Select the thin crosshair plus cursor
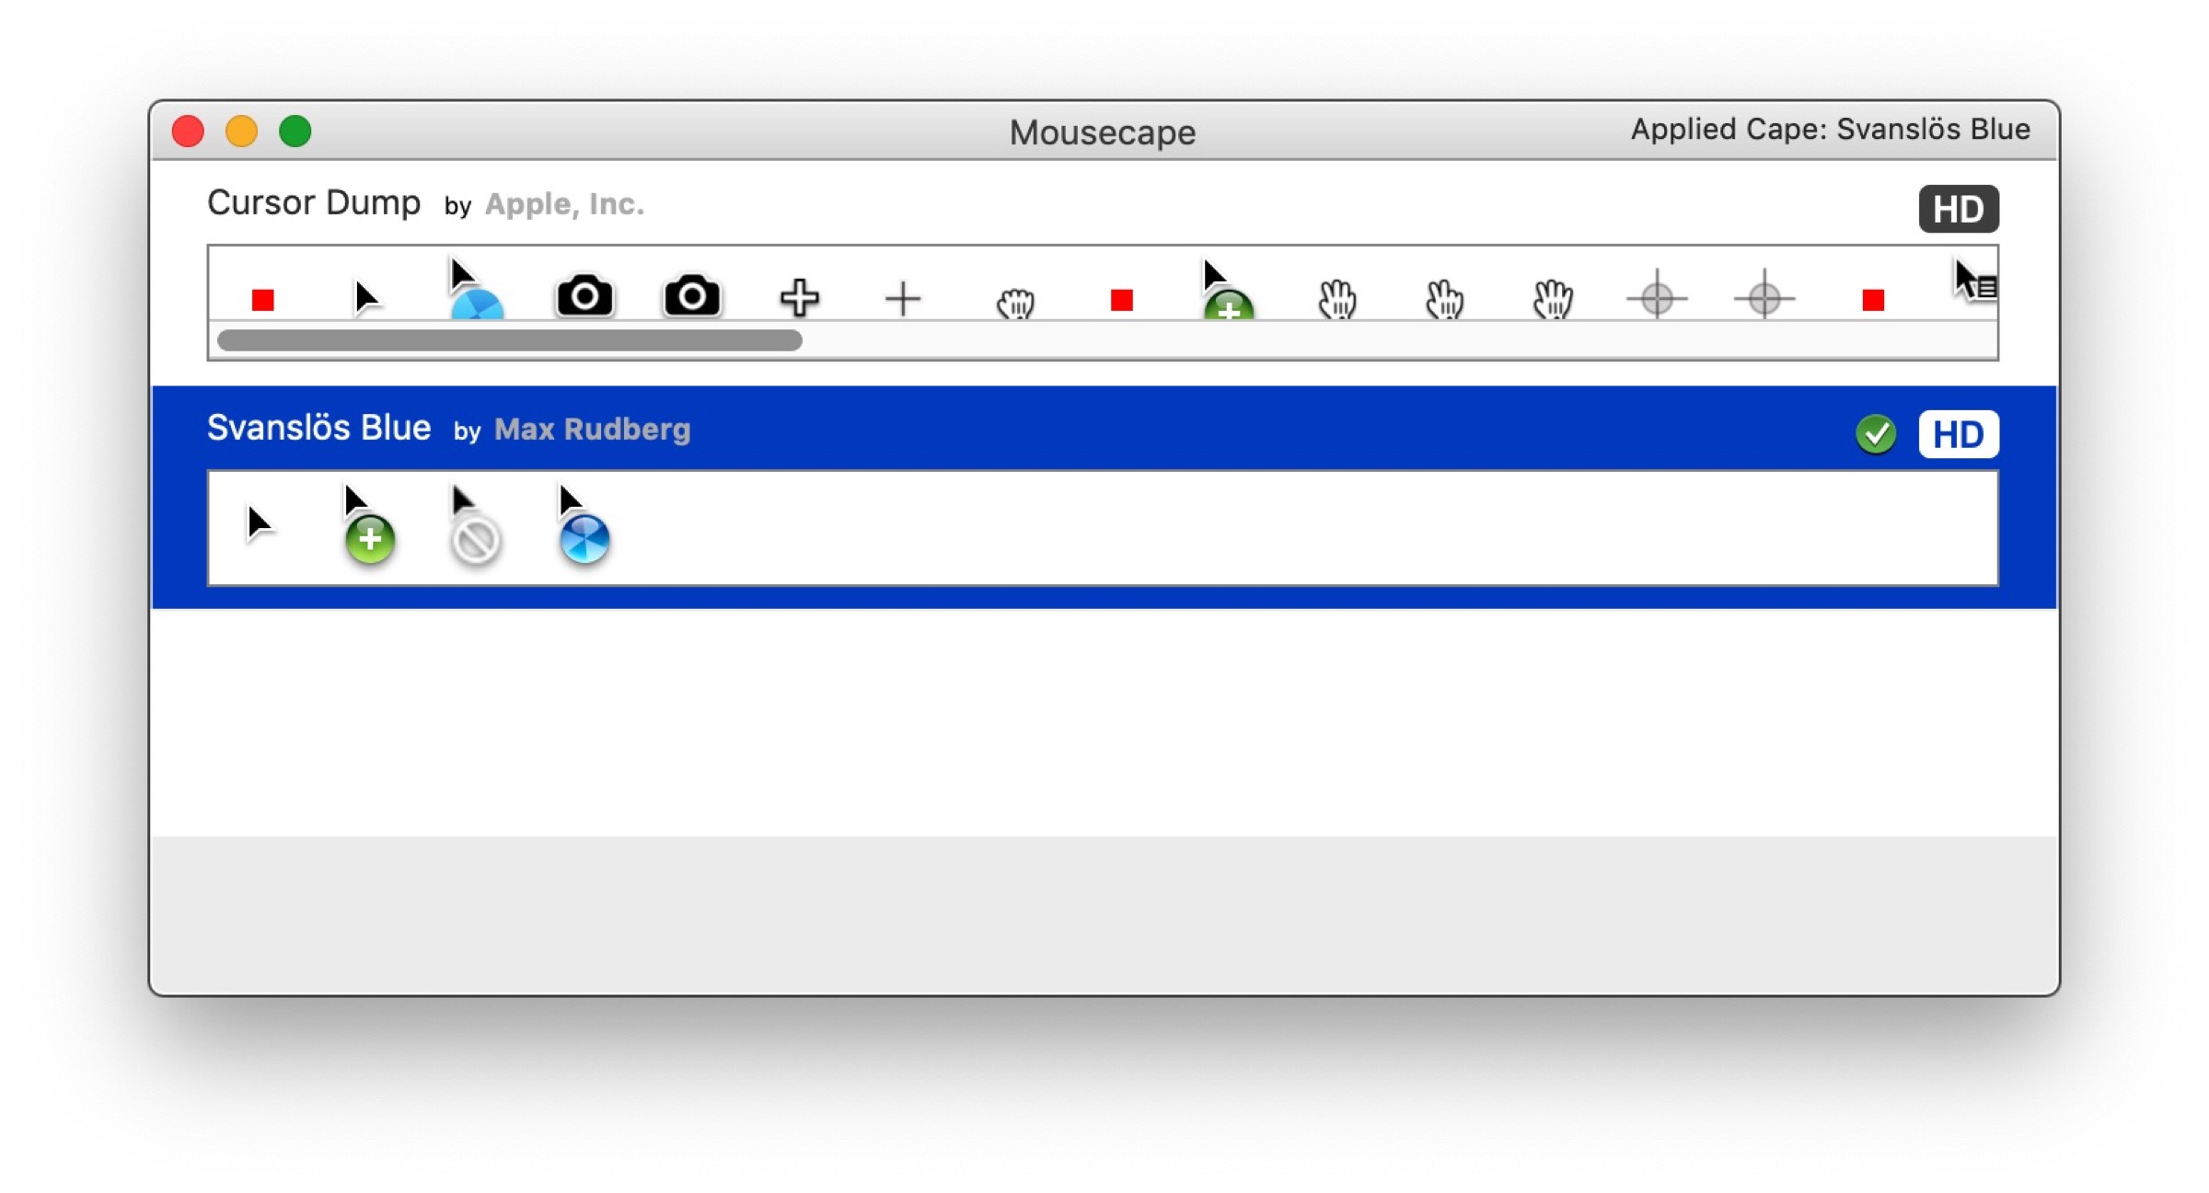2209x1193 pixels. 903,299
